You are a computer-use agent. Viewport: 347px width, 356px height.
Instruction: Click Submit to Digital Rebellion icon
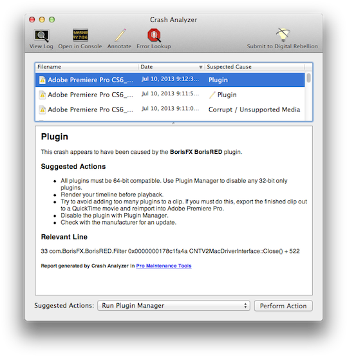[283, 35]
